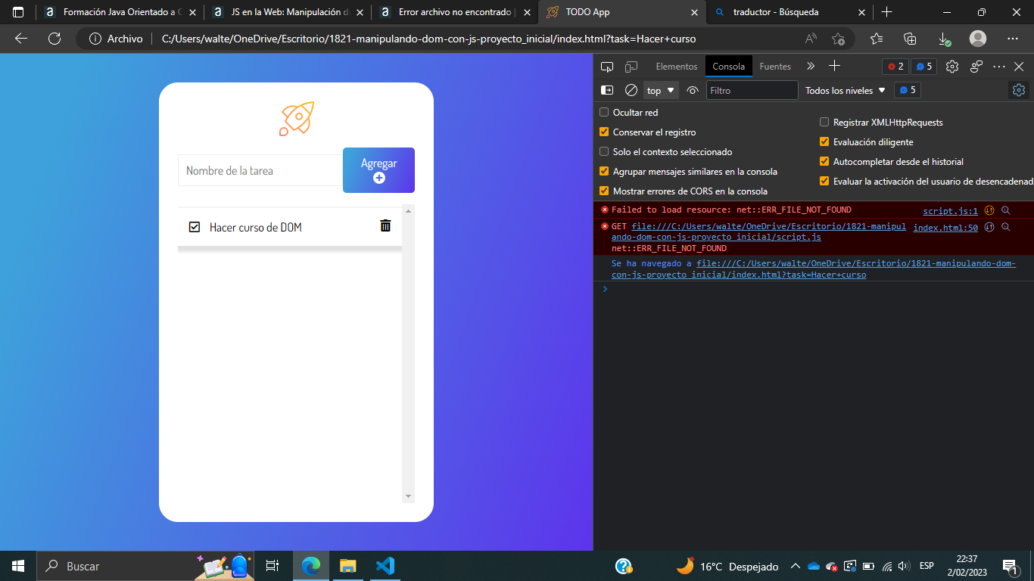Click the task list scrollbar up arrow

click(x=409, y=211)
